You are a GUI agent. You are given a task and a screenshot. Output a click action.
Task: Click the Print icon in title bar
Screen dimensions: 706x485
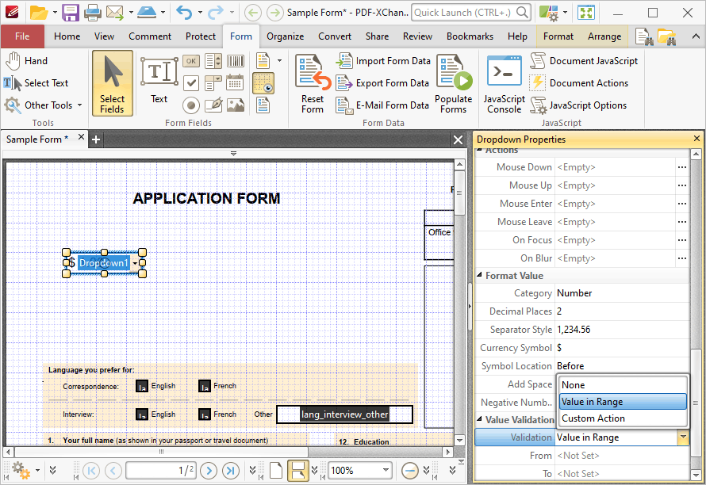click(92, 13)
